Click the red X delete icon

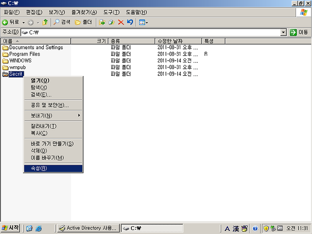tap(121, 22)
